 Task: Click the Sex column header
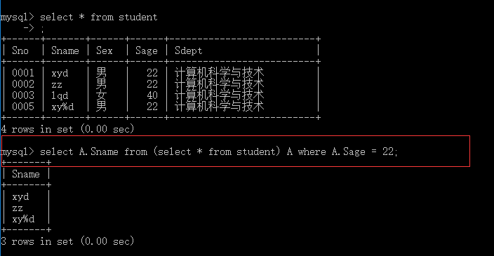tap(105, 50)
